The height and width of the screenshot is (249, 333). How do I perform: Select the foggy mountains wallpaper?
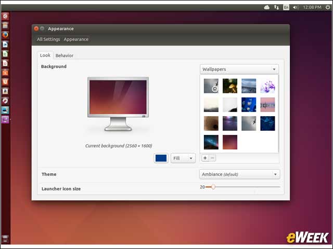tap(211, 105)
